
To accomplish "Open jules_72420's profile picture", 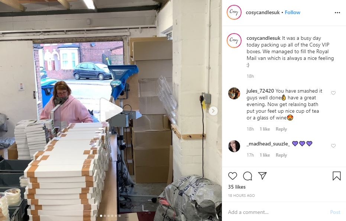I will pos(234,93).
